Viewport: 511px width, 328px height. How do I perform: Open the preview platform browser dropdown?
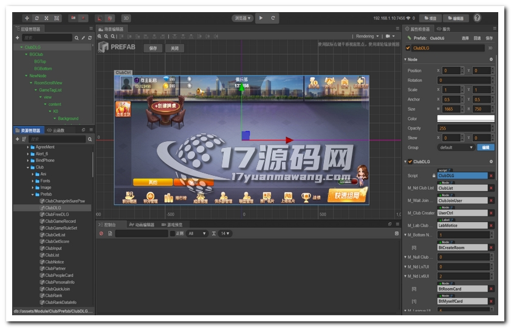(243, 18)
